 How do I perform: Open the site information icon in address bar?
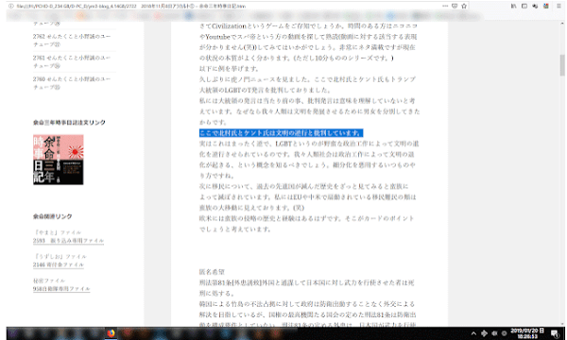click(11, 7)
